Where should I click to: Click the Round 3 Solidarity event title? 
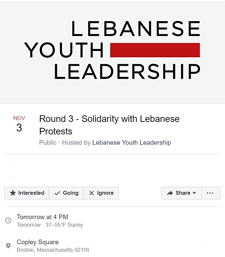point(109,125)
